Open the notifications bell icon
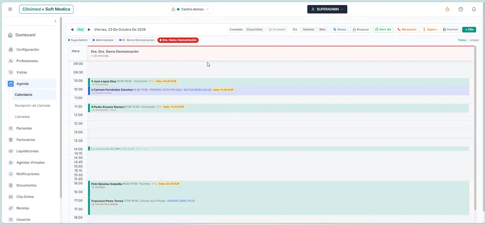 [x=474, y=9]
